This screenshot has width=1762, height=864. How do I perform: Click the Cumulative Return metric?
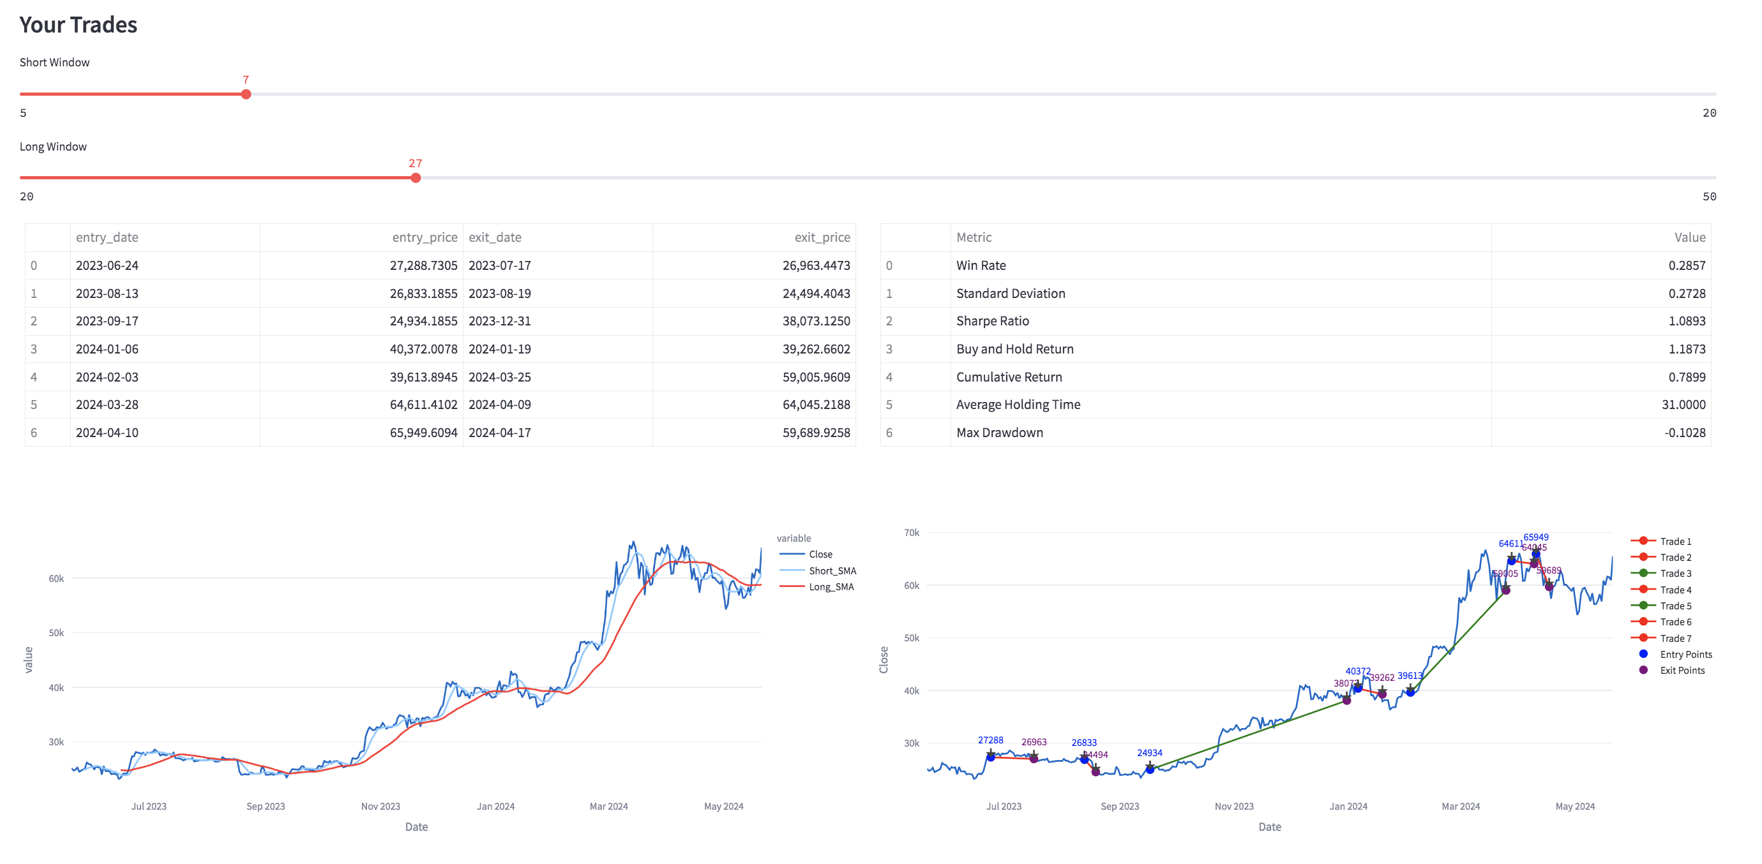click(1220, 377)
